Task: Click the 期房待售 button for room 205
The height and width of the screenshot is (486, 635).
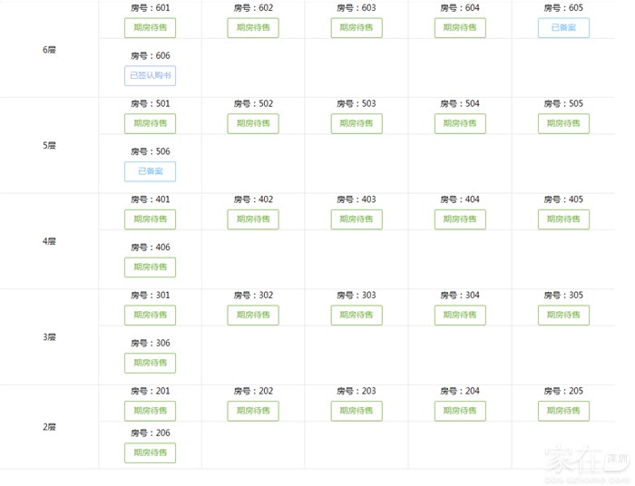Action: pyautogui.click(x=563, y=411)
